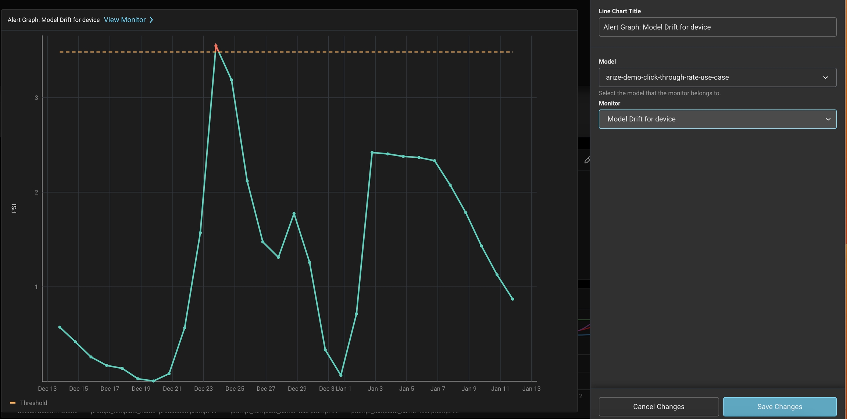
Task: Click the orange Threshold legend marker
Action: 12,403
